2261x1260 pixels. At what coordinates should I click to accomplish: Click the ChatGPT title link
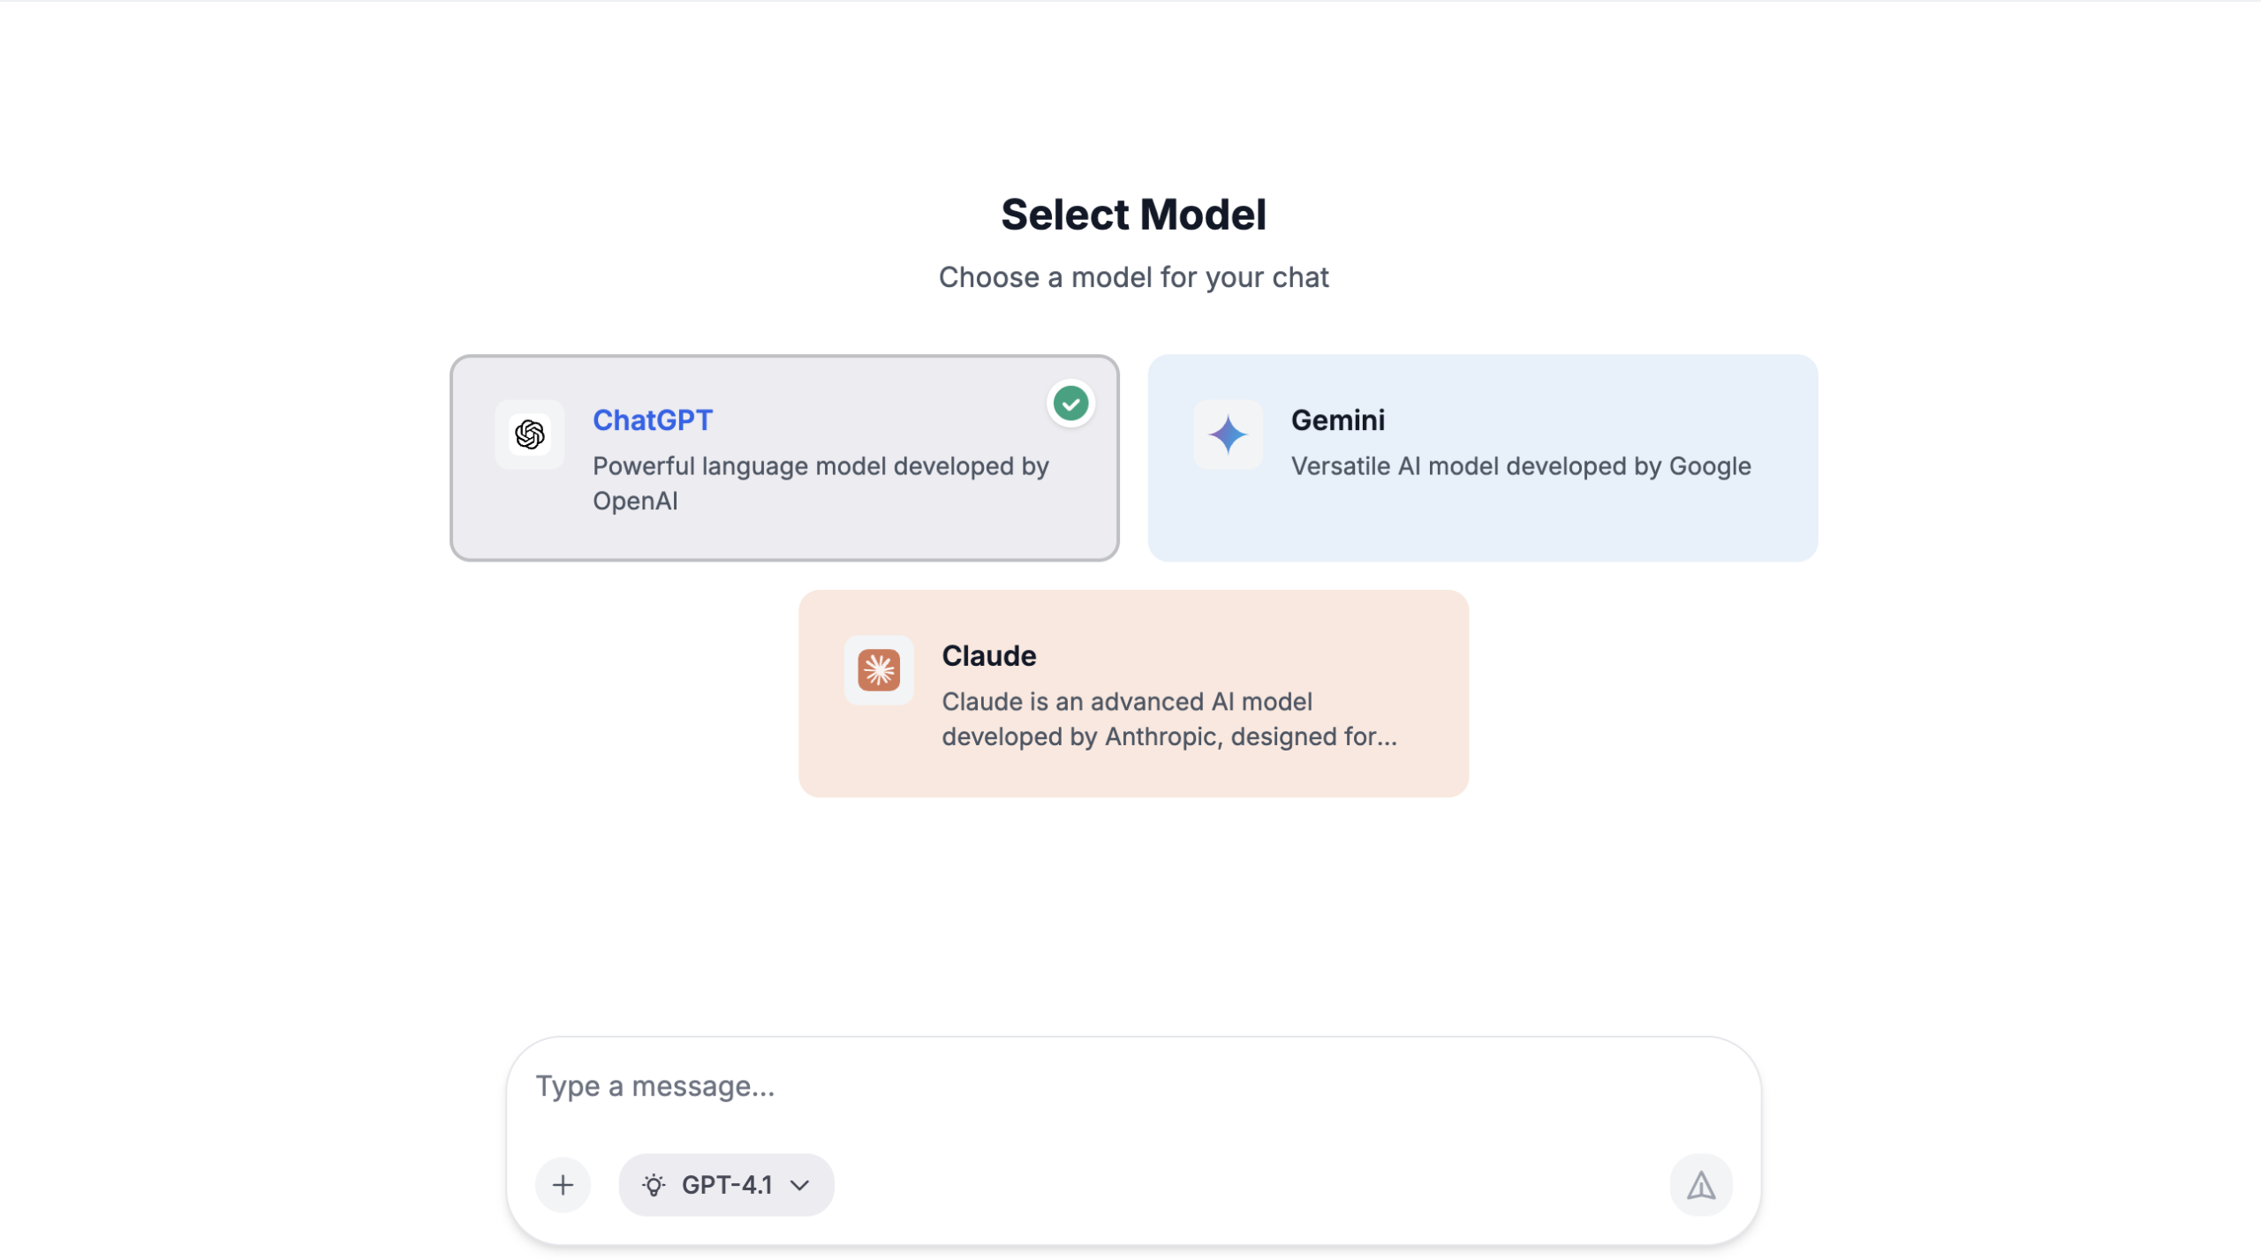[x=652, y=420]
